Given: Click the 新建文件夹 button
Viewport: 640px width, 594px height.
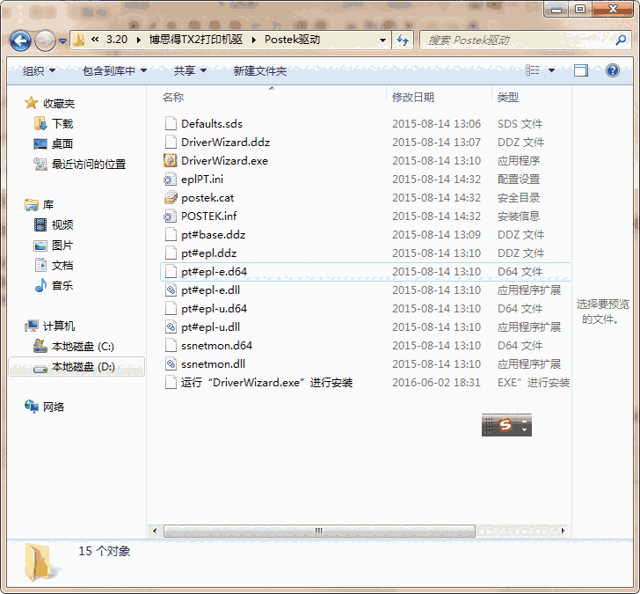Looking at the screenshot, I should pyautogui.click(x=260, y=71).
